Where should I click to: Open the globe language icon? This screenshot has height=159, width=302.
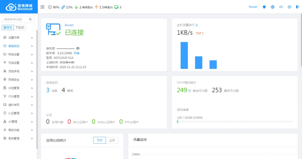[x=273, y=7]
